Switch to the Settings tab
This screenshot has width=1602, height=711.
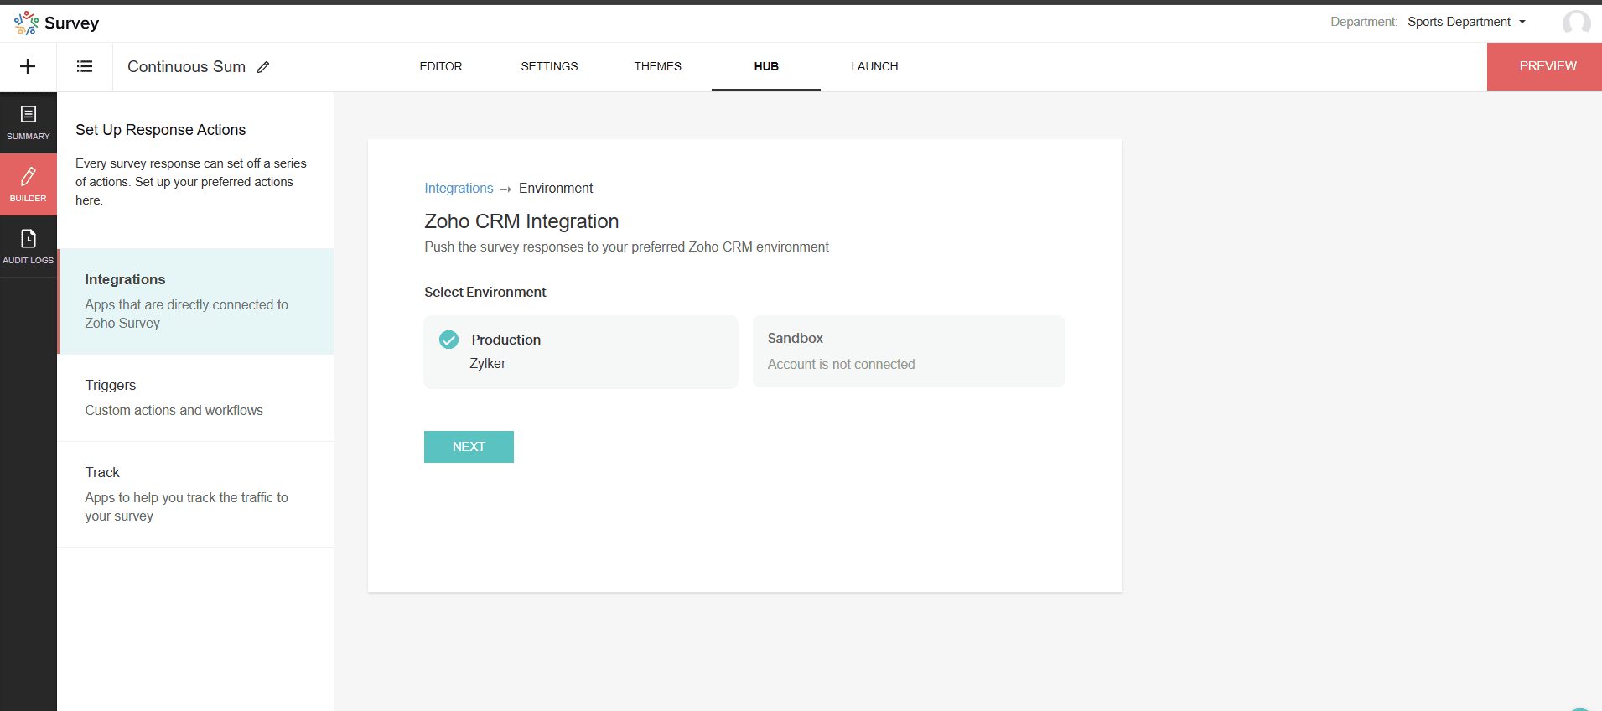pos(549,66)
